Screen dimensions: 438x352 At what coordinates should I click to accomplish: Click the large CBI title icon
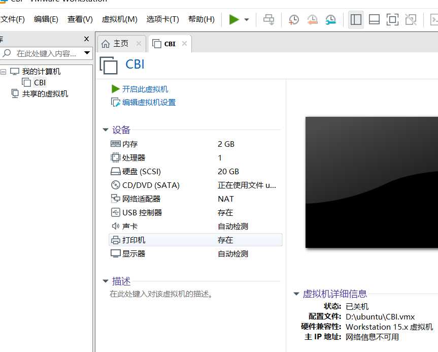coord(109,65)
